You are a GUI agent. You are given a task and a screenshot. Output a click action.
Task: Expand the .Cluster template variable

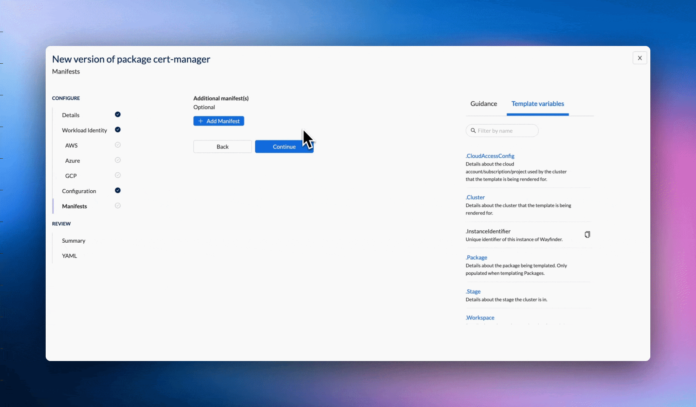(x=475, y=197)
